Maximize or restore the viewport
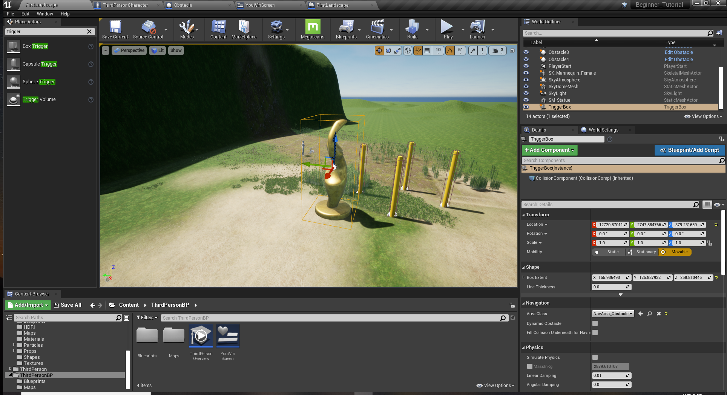Image resolution: width=727 pixels, height=395 pixels. pos(512,51)
